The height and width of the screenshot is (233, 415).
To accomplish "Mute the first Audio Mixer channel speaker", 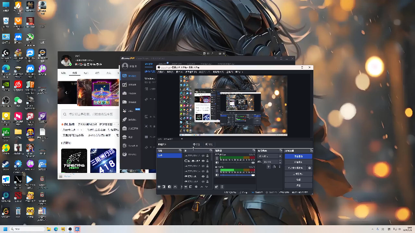I will click(x=217, y=163).
